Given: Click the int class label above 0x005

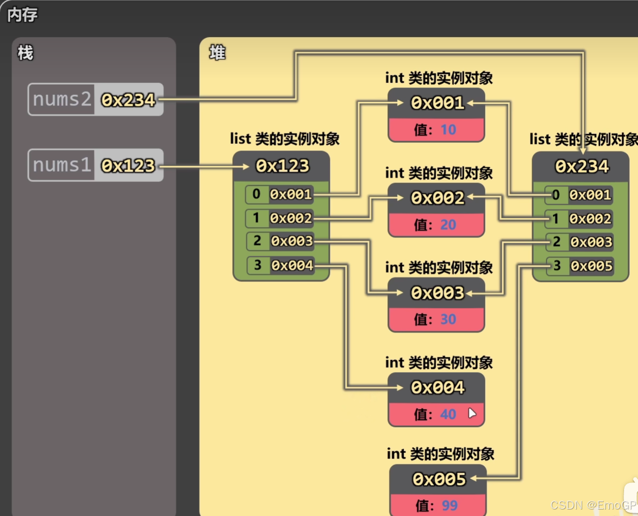Looking at the screenshot, I should point(440,454).
